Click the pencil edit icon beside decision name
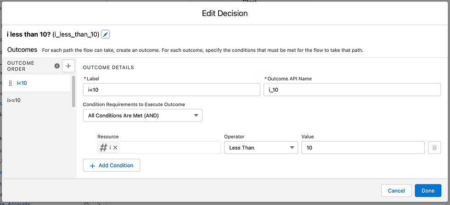The height and width of the screenshot is (205, 450). (x=106, y=34)
